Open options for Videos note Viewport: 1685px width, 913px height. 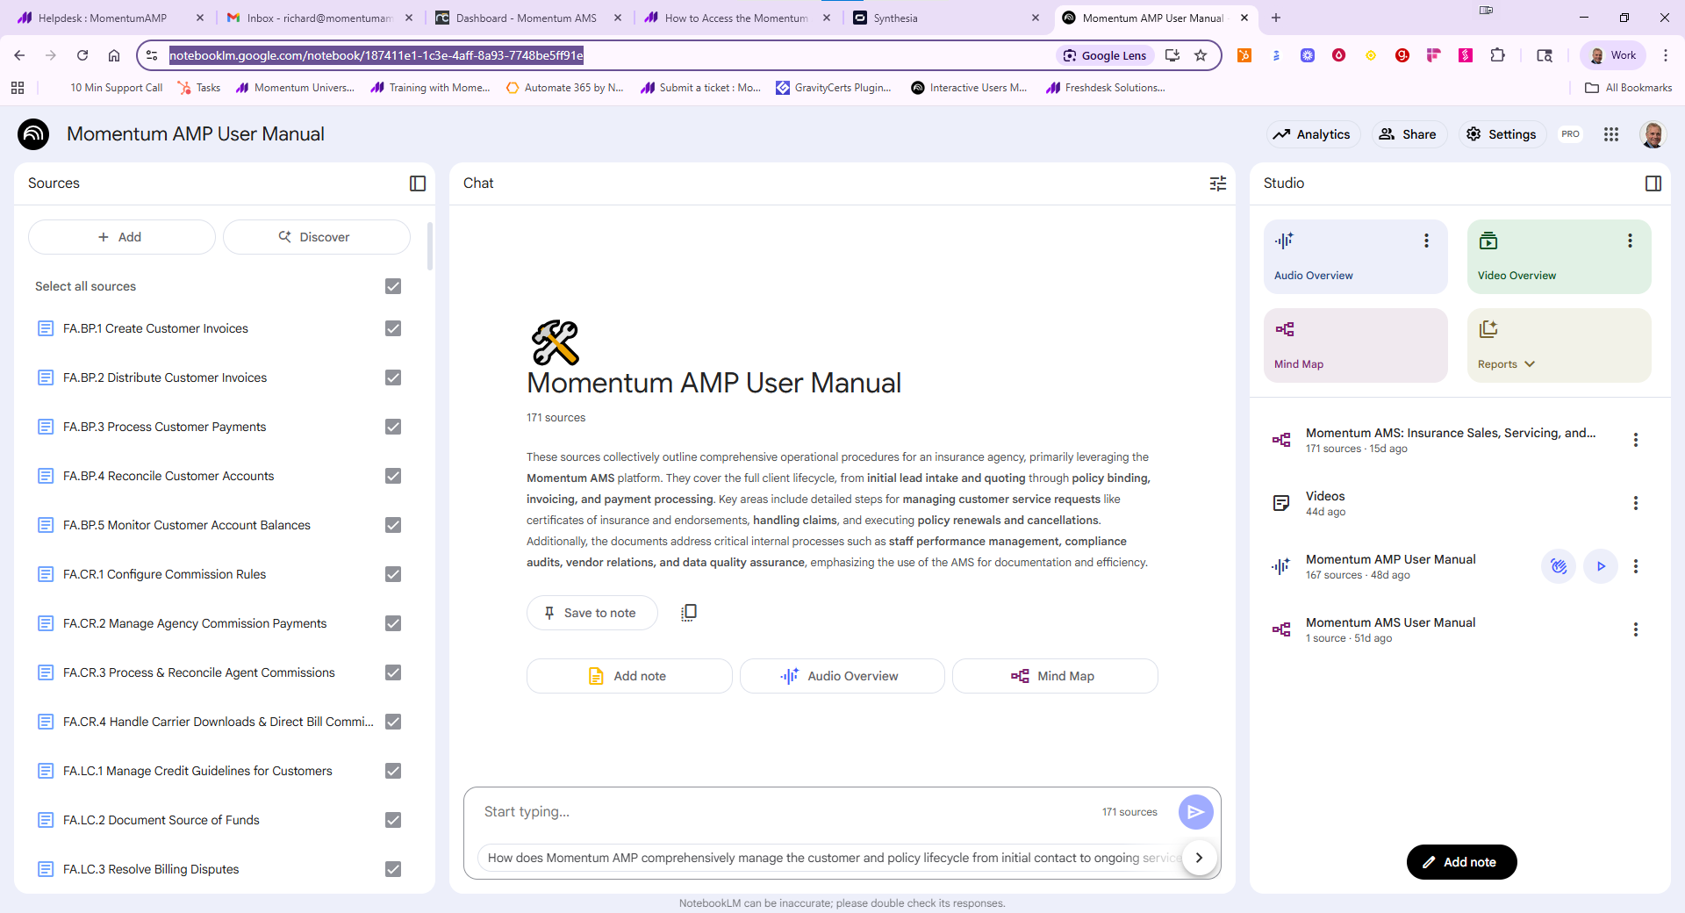coord(1635,503)
